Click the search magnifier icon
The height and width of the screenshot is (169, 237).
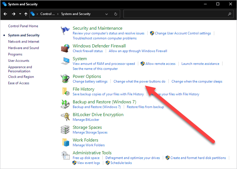coord(230,14)
